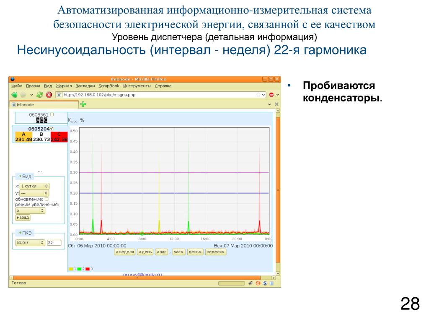Open the navigation history dropdown arrow
The height and width of the screenshot is (322, 429).
tap(31, 95)
